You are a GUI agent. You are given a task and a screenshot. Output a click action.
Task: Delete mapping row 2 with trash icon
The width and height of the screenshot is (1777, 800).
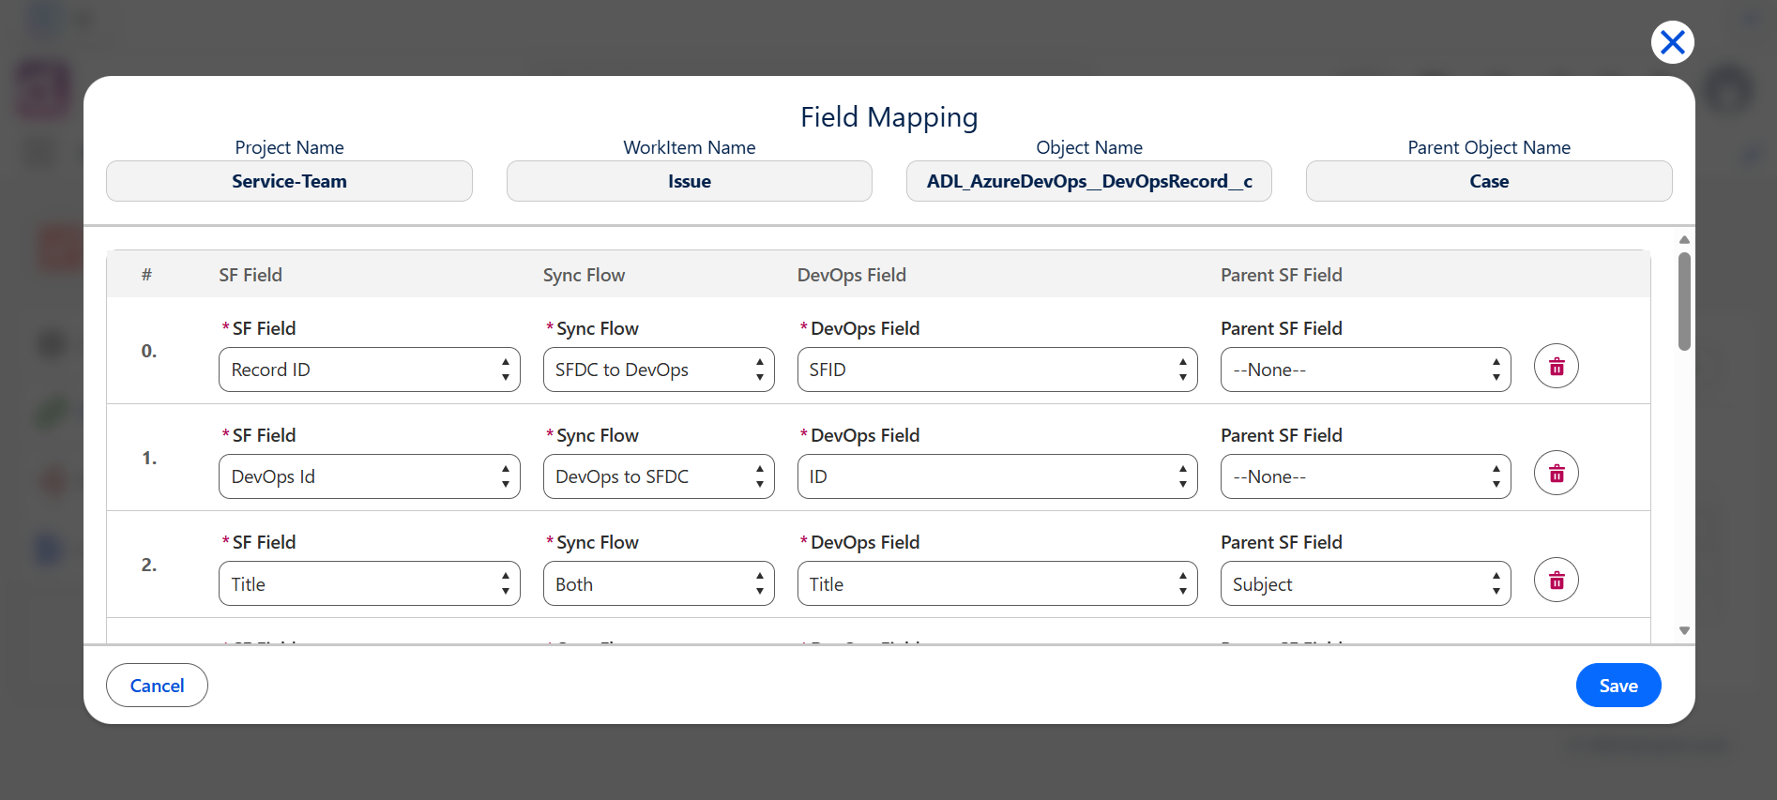[1556, 580]
